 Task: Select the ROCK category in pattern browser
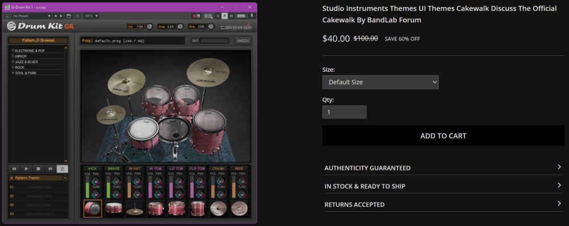tap(19, 68)
